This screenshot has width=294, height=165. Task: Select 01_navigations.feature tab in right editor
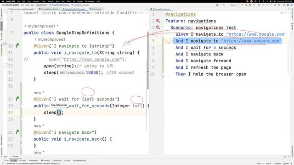161,9
